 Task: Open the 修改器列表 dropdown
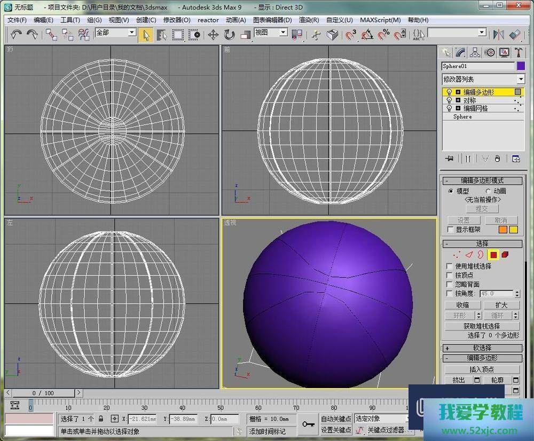click(521, 79)
